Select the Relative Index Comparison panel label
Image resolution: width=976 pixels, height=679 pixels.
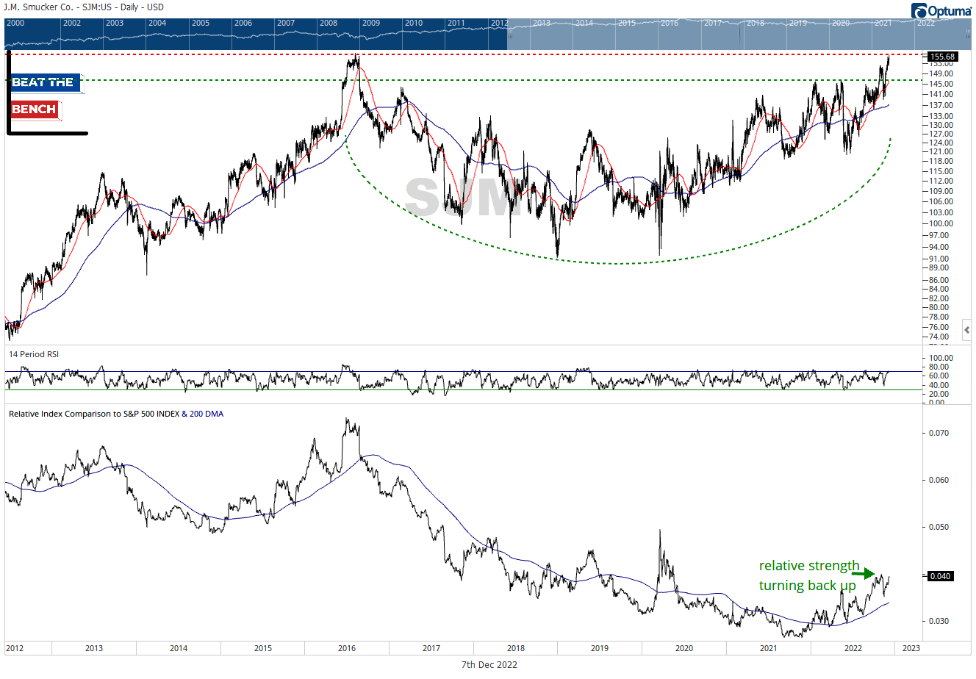coord(116,414)
